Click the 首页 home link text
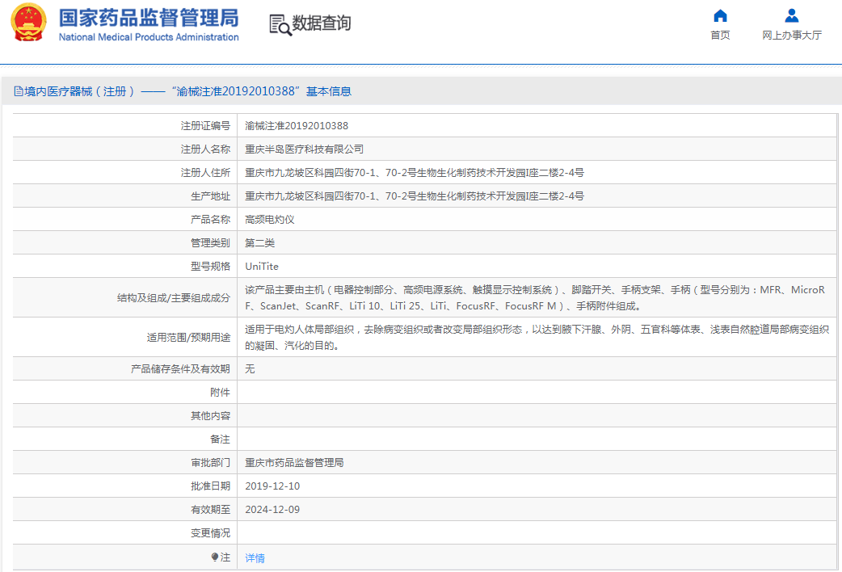The height and width of the screenshot is (572, 842). coord(720,35)
